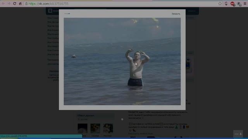248x139 pixels.
Task: Open the third mutual friend's avatar thumbnail
Action: pos(108,129)
